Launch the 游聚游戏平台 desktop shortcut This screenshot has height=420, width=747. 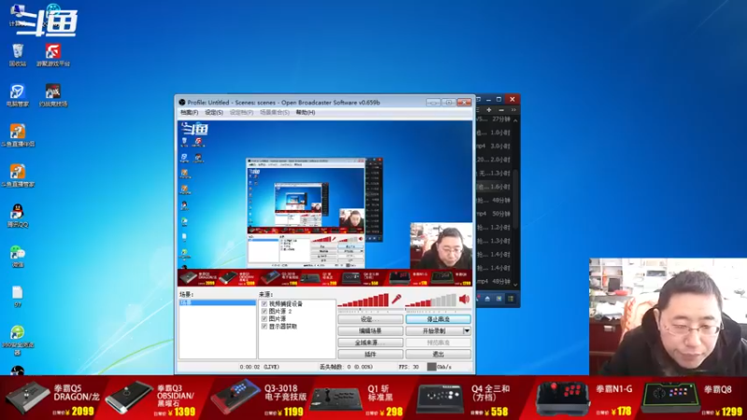tap(53, 55)
